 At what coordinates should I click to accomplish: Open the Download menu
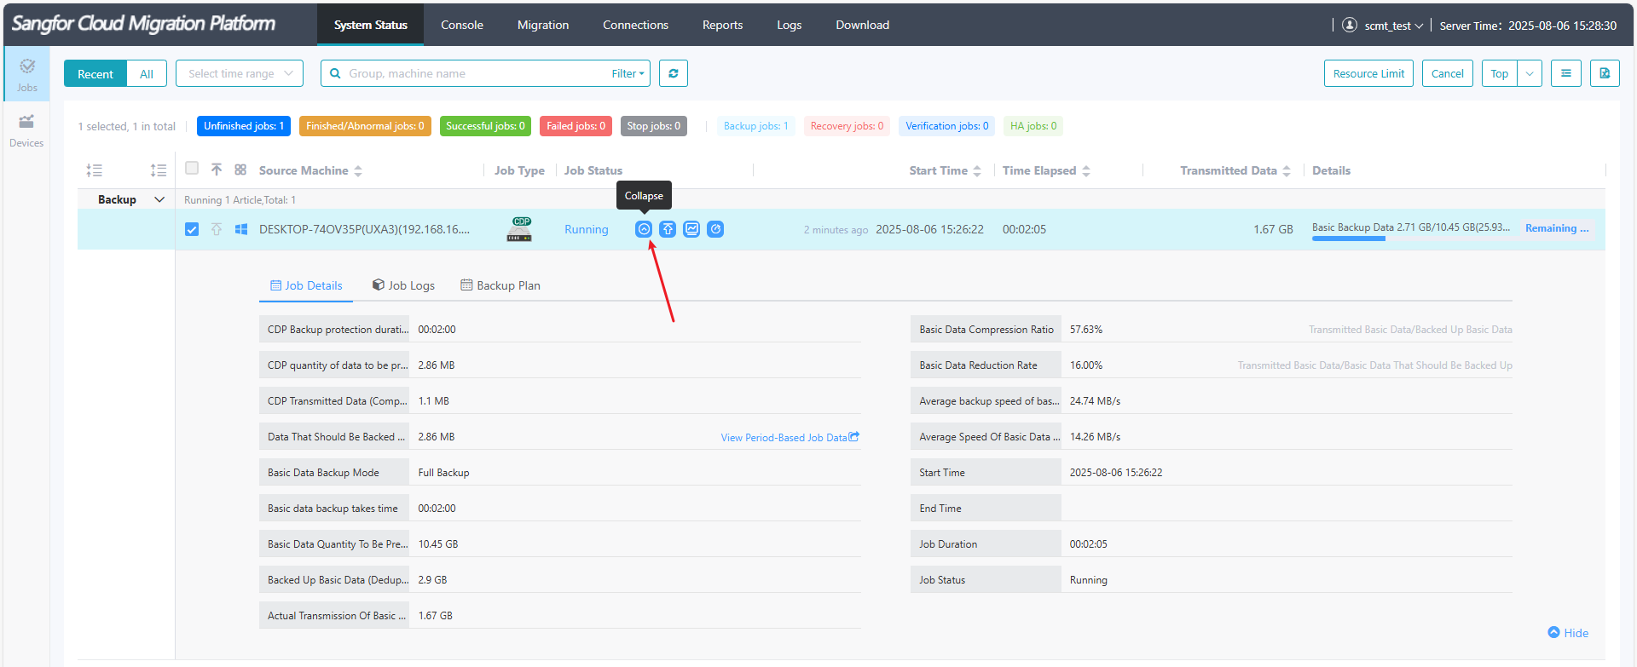(x=863, y=25)
